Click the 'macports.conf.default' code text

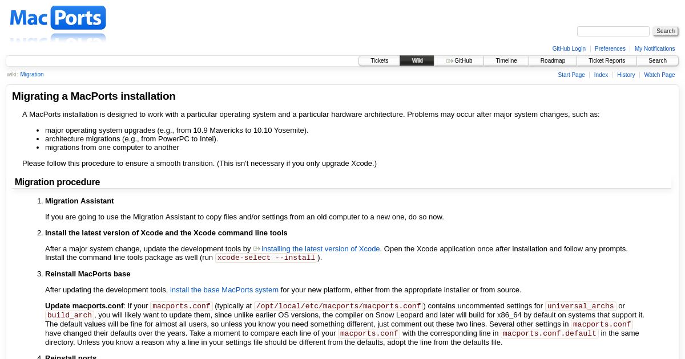[550, 333]
